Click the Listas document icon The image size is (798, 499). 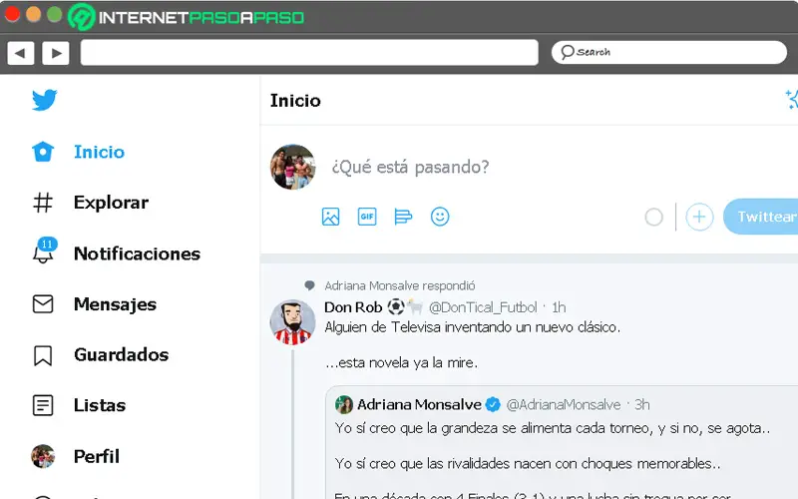[43, 406]
